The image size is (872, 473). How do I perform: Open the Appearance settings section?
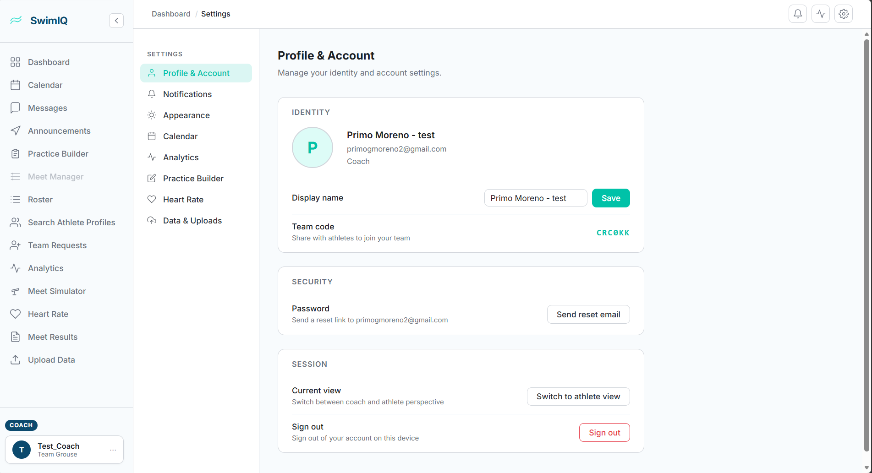pos(186,115)
